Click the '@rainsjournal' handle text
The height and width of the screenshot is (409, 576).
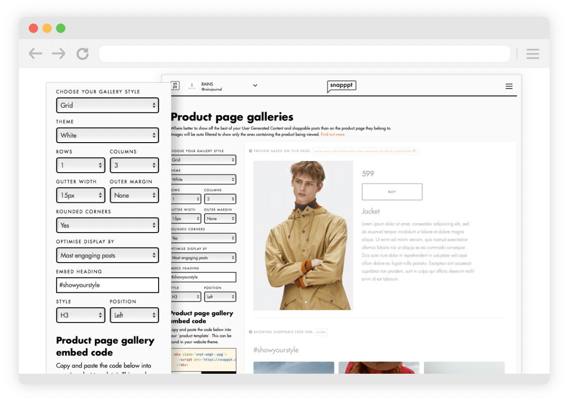pyautogui.click(x=211, y=89)
